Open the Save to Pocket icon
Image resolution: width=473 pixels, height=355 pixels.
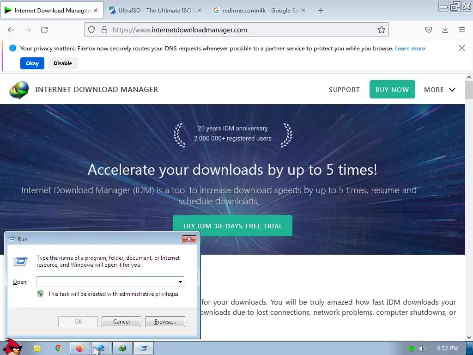428,30
